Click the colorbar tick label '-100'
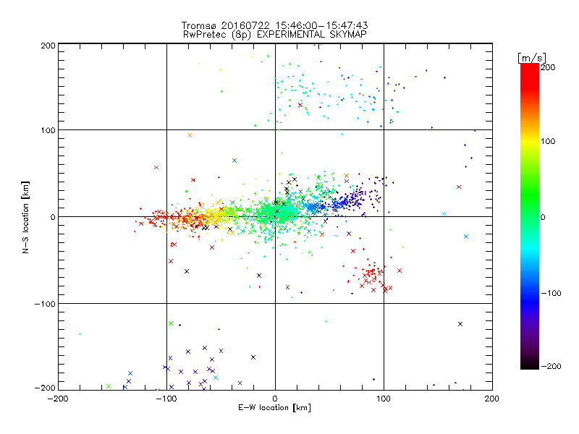 point(551,294)
